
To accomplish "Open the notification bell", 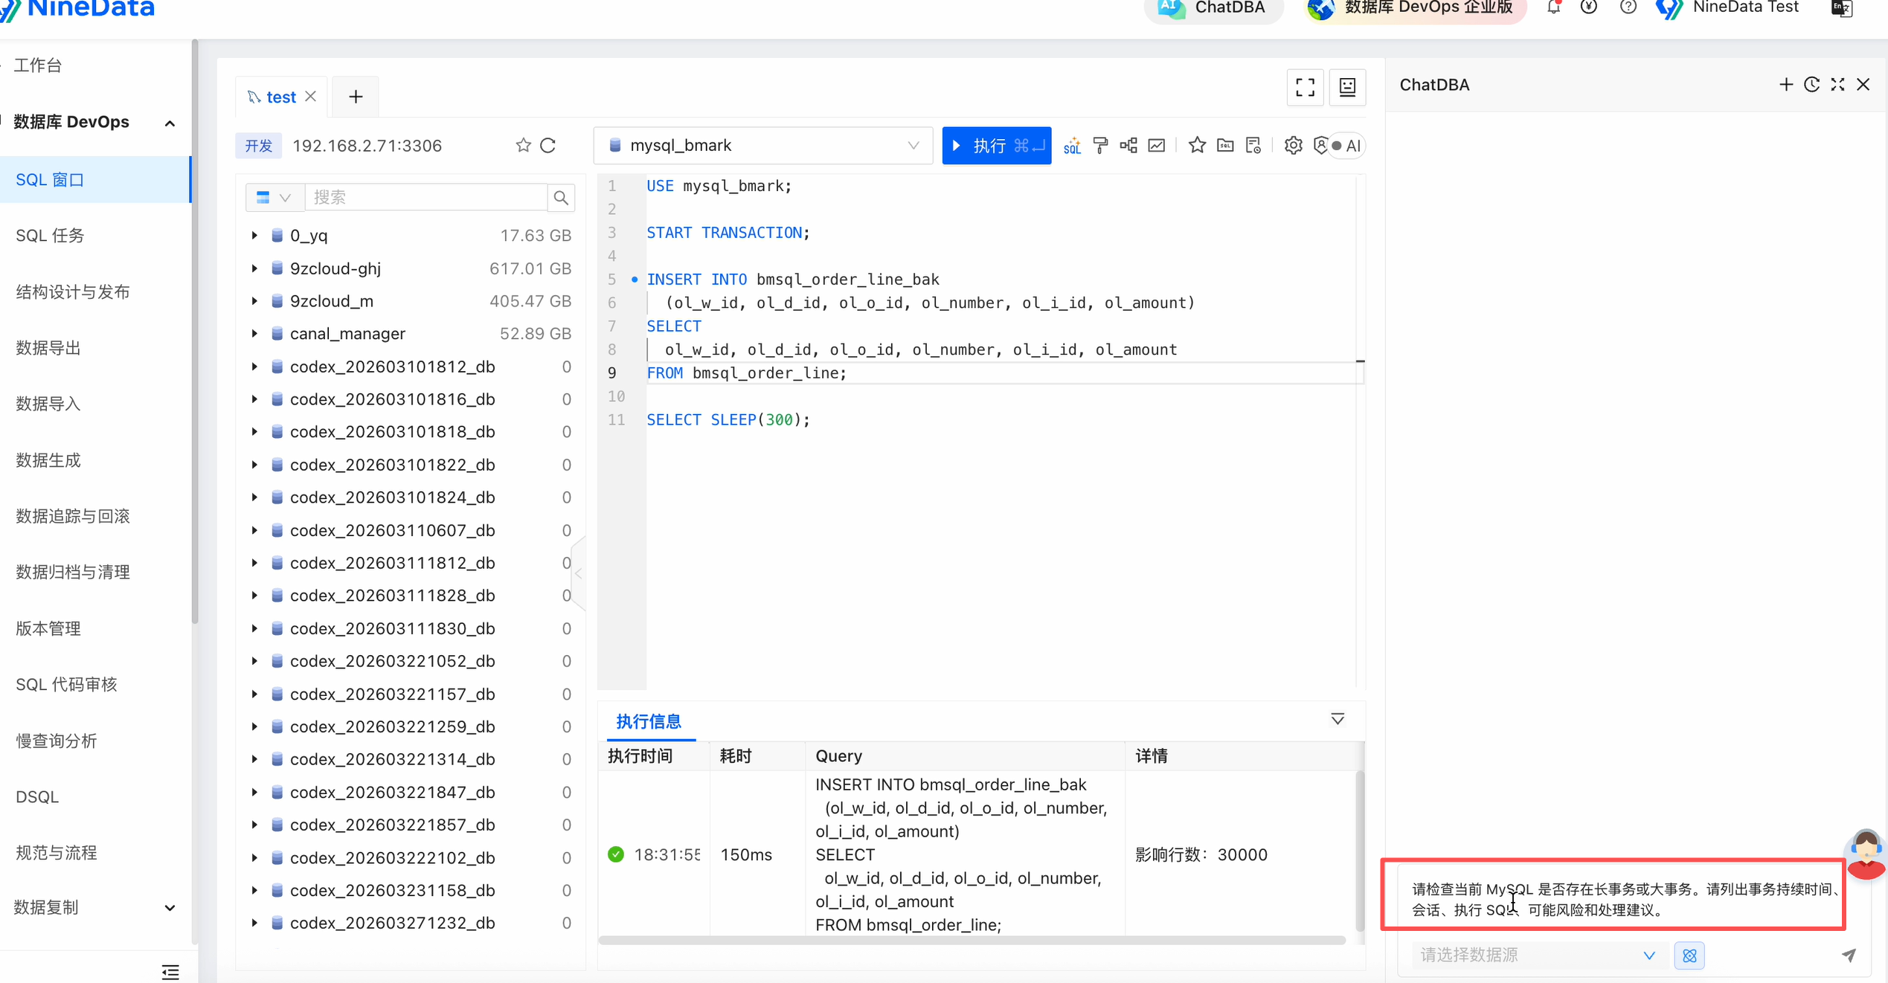I will click(x=1554, y=7).
